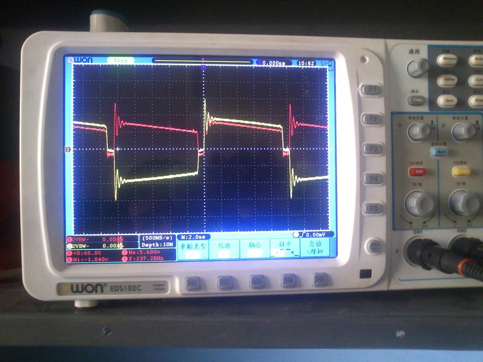Select the 斜率 slope menu item
Viewport: 483px width, 362px height.
coord(284,249)
